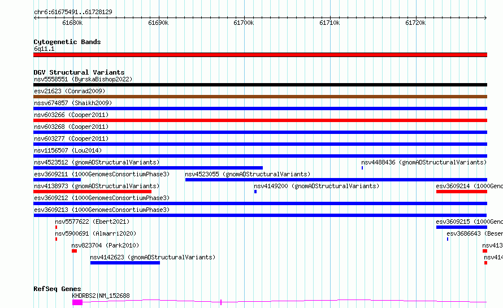Open nsv5577622 (Ebert2021) label
The height and width of the screenshot is (308, 503).
click(x=92, y=222)
